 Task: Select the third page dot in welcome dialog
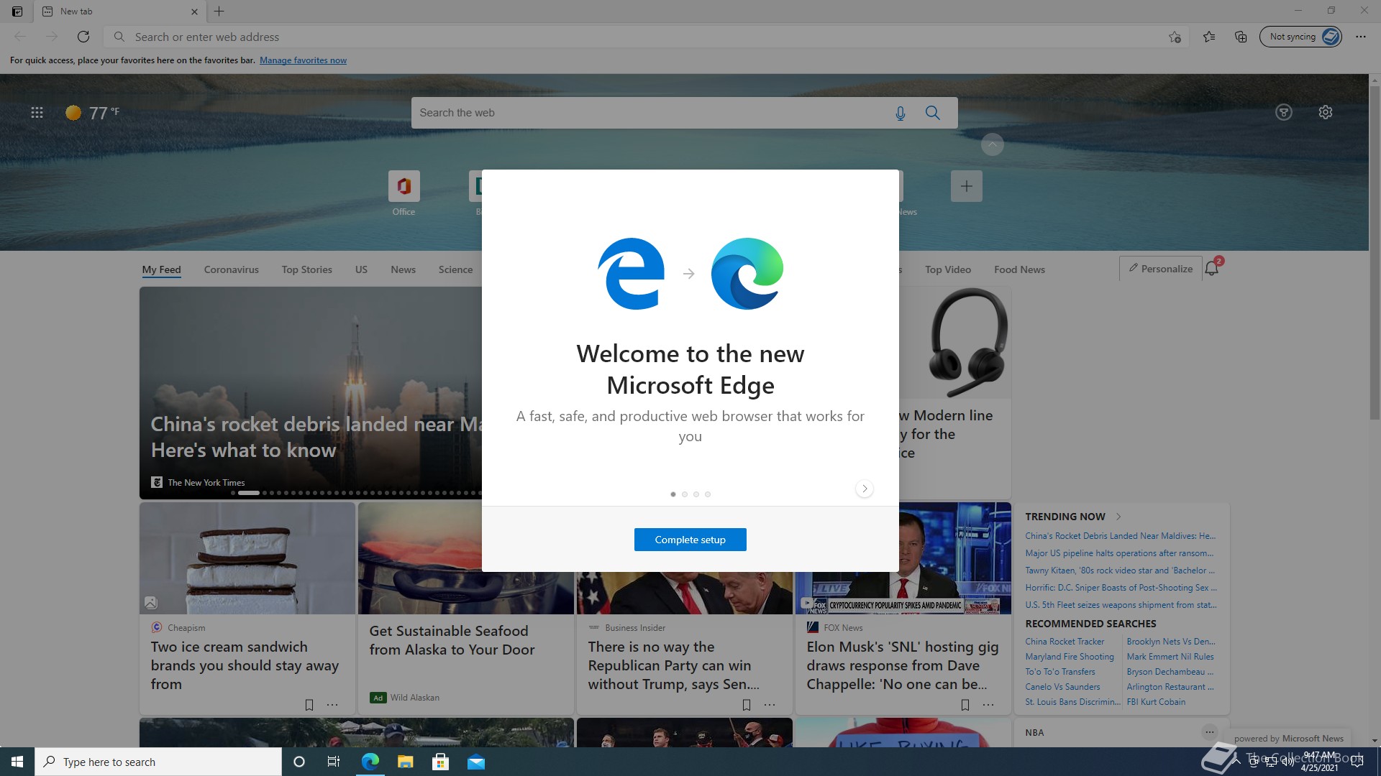[x=696, y=494]
